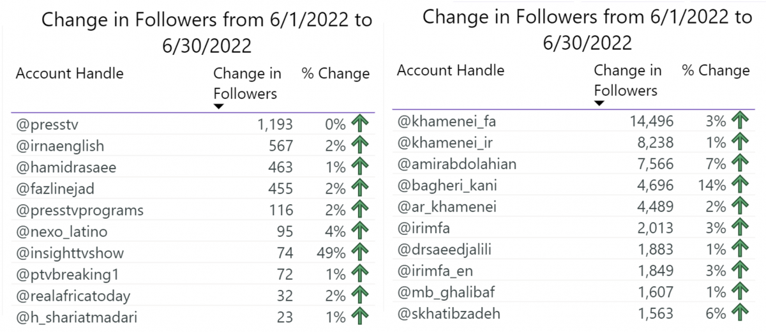Click green arrow in @khamenei_fa row
Image resolution: width=766 pixels, height=332 pixels.
tap(739, 120)
